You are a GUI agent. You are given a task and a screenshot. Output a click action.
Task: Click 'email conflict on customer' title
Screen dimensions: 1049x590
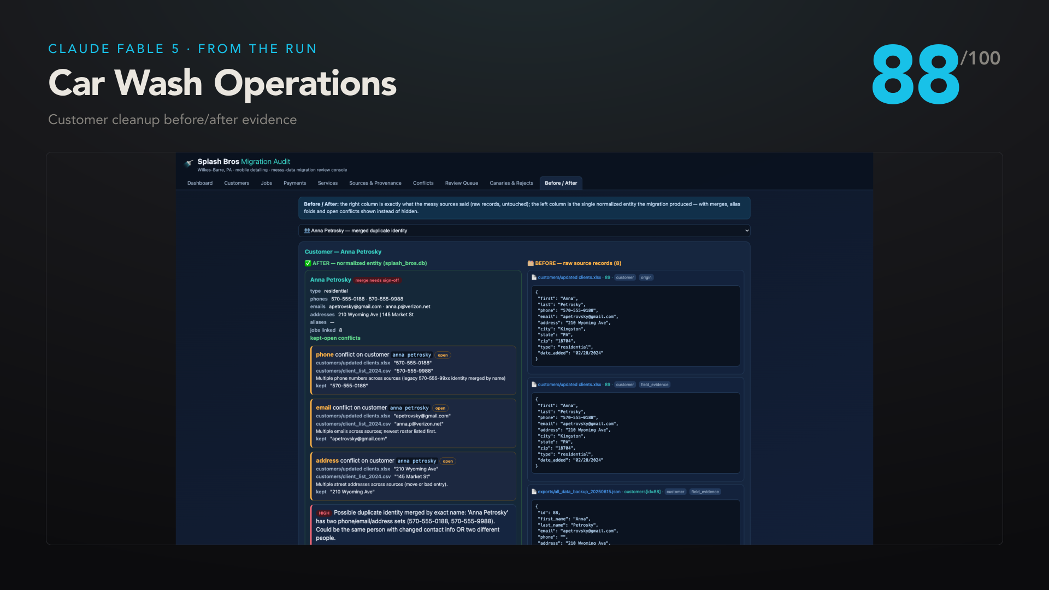[351, 408]
